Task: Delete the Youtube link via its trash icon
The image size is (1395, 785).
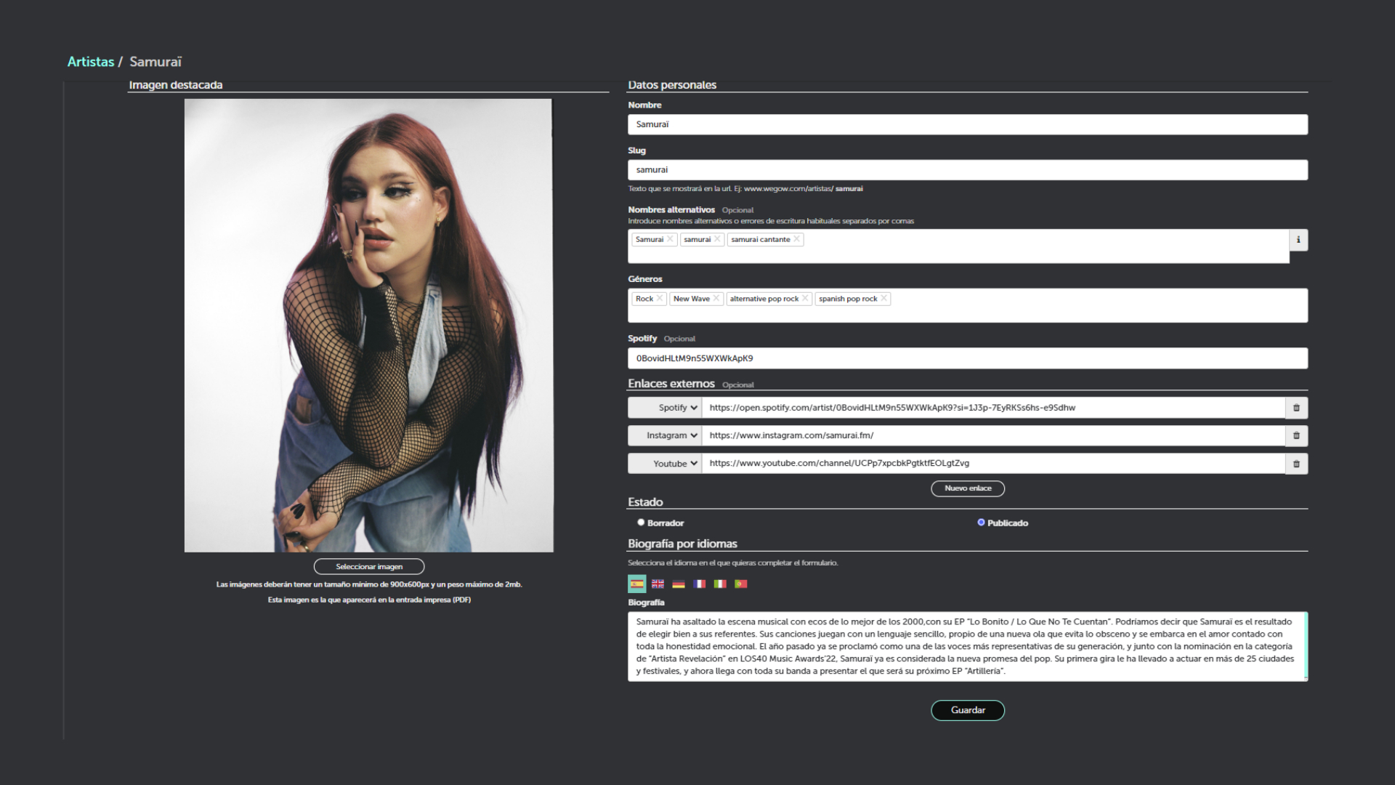Action: pyautogui.click(x=1296, y=463)
